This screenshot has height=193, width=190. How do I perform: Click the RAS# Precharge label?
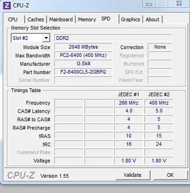coord(31,128)
